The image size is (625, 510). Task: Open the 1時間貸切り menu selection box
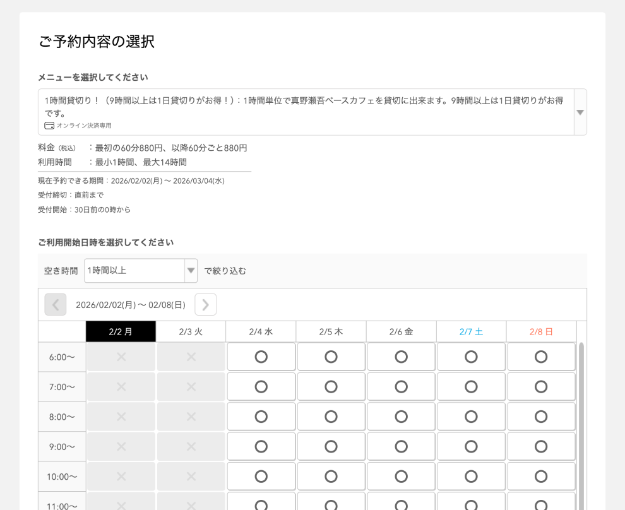pos(303,111)
